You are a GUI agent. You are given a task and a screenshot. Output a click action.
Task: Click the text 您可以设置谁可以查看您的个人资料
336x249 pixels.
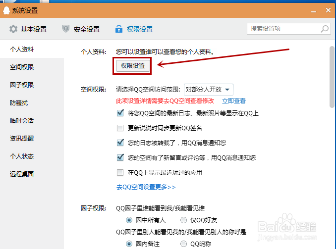click(165, 52)
